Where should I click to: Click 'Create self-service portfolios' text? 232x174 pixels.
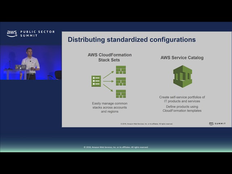tap(182, 99)
